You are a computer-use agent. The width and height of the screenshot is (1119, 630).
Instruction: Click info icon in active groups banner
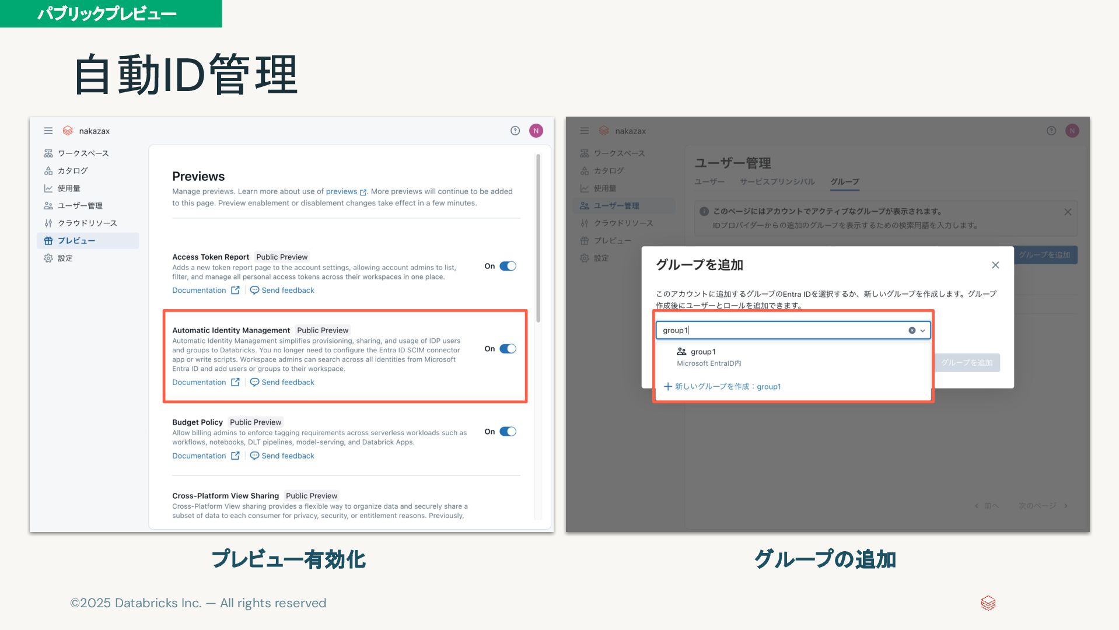click(704, 212)
